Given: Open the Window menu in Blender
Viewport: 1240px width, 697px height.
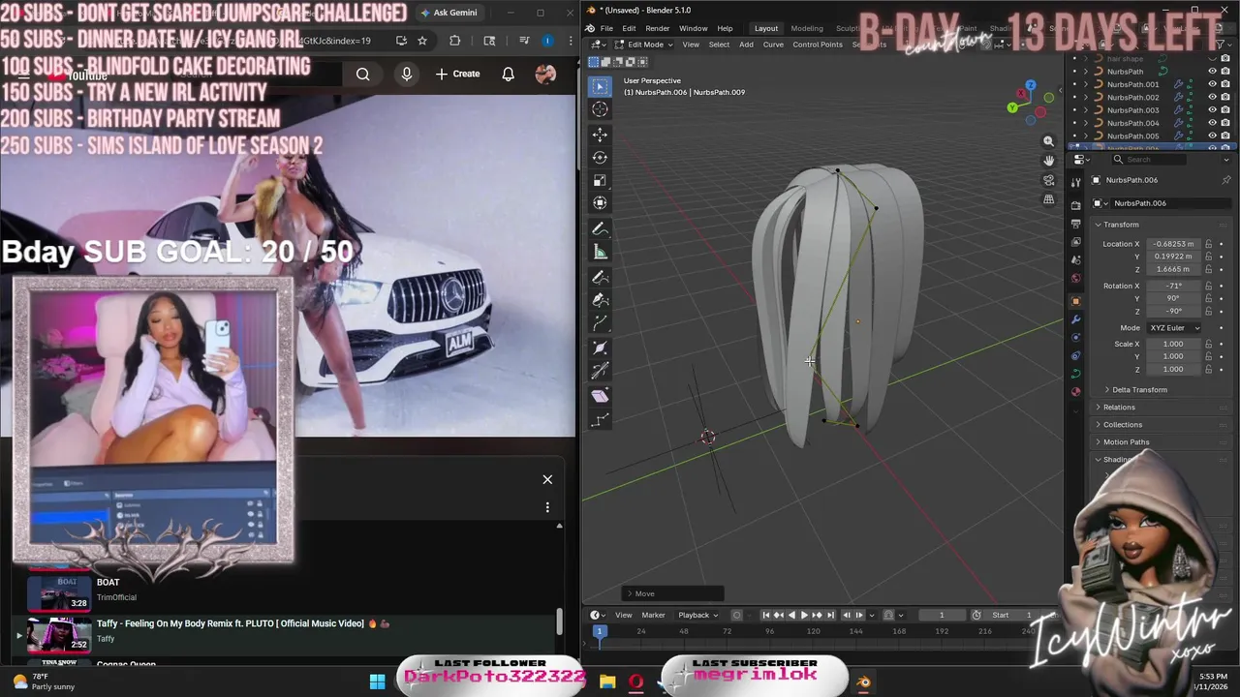Looking at the screenshot, I should click(x=693, y=28).
